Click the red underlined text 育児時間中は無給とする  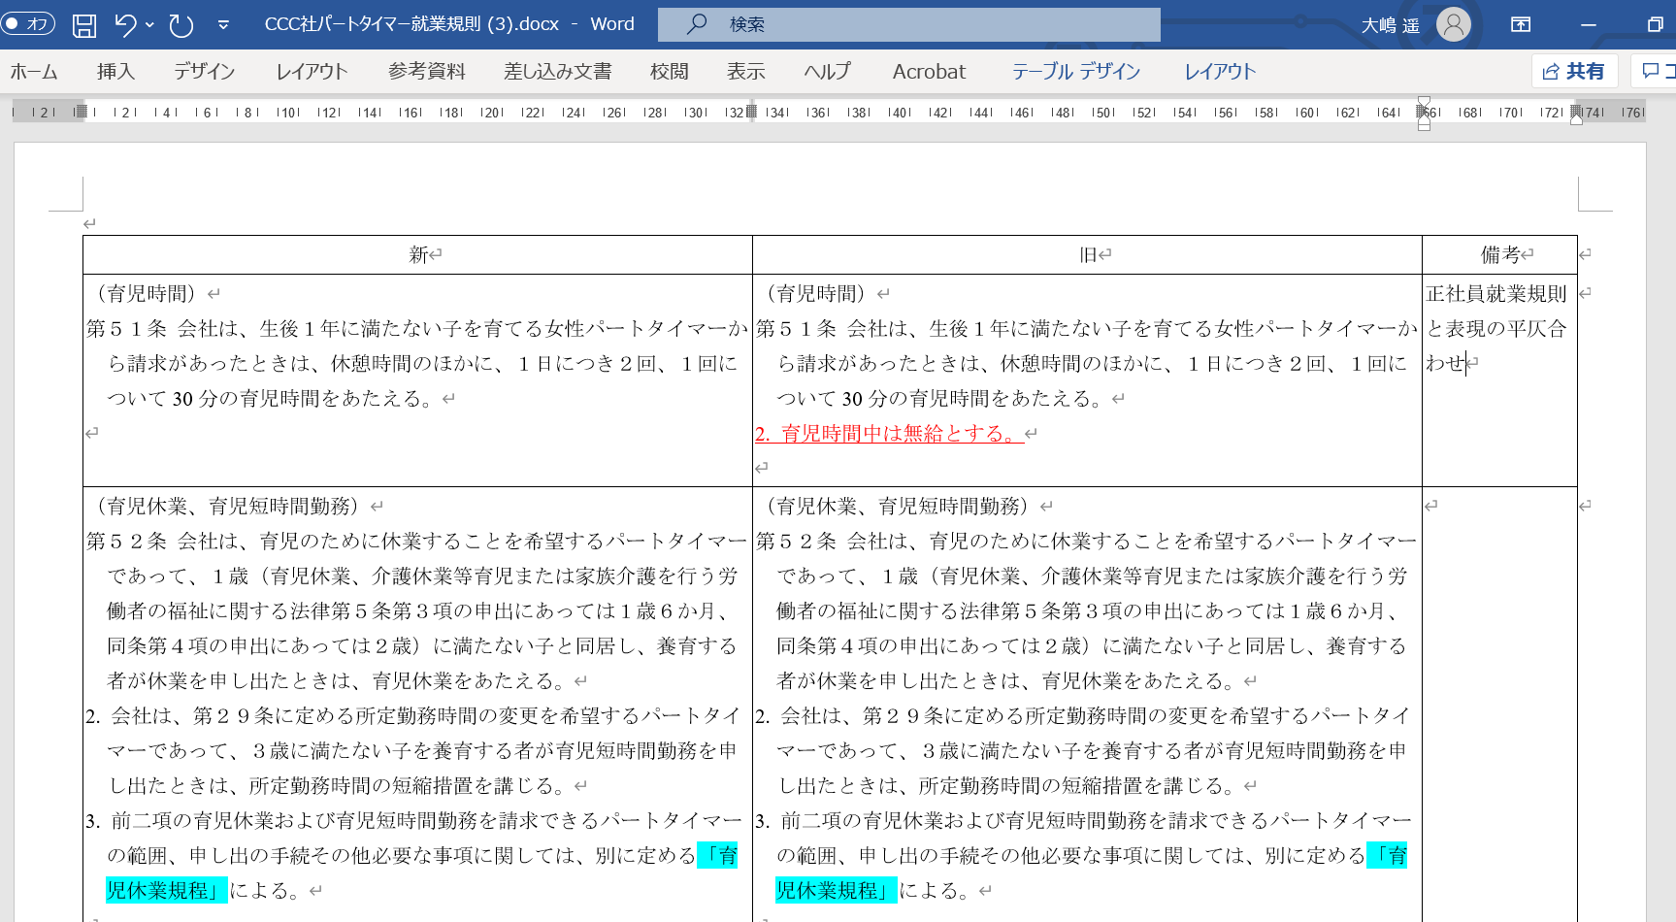pyautogui.click(x=900, y=434)
